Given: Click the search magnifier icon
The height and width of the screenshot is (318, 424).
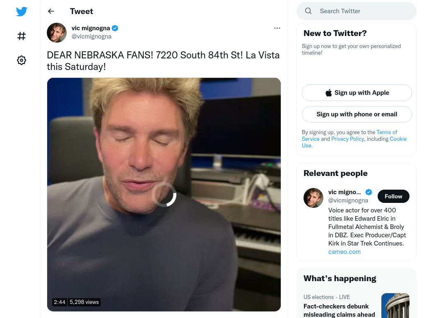Looking at the screenshot, I should pos(308,11).
